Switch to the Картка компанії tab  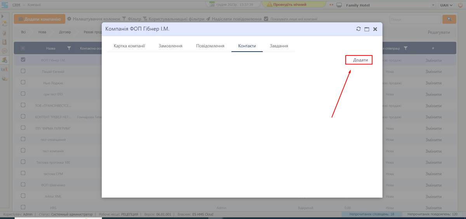[x=129, y=46]
